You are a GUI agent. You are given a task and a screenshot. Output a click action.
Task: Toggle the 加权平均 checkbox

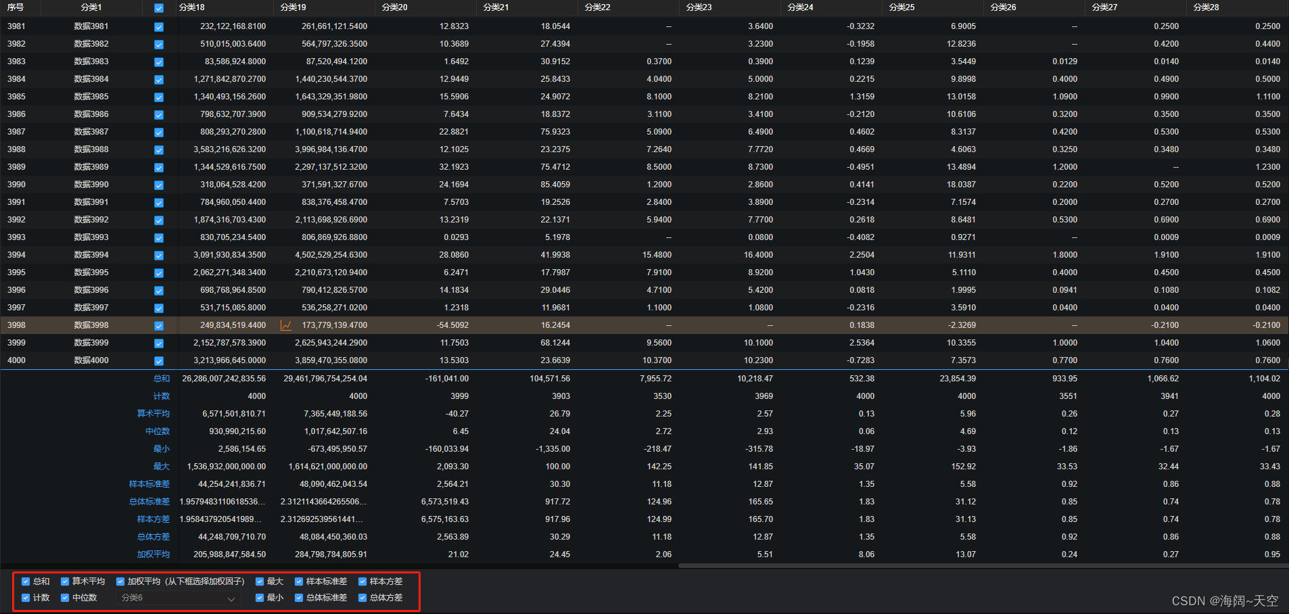click(x=120, y=582)
